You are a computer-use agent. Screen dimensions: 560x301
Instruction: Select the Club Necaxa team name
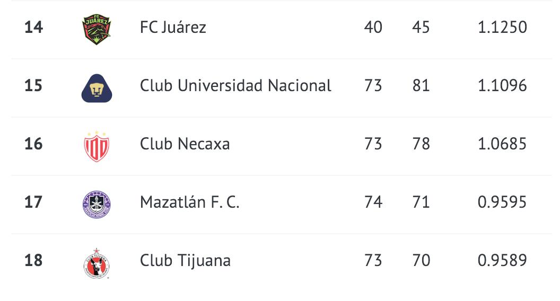[185, 144]
